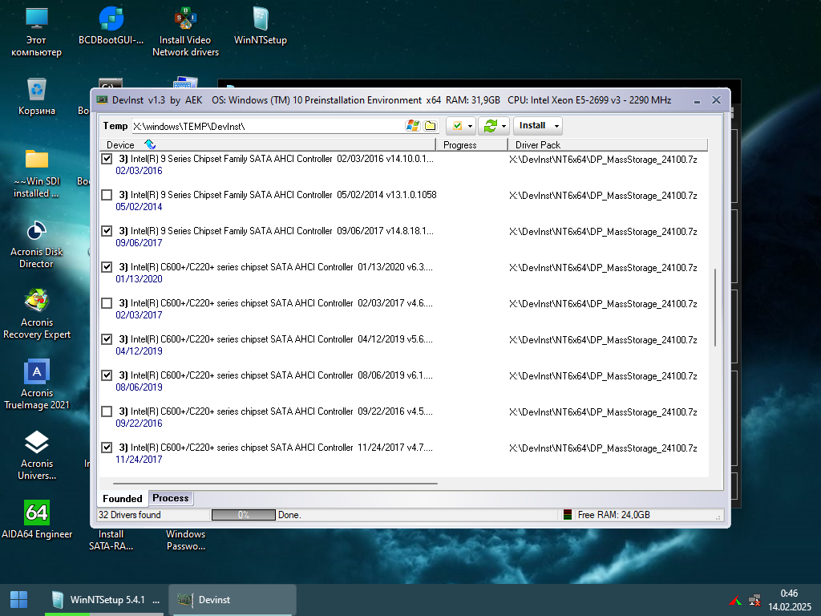Click the Driver Pack column header

coord(608,145)
